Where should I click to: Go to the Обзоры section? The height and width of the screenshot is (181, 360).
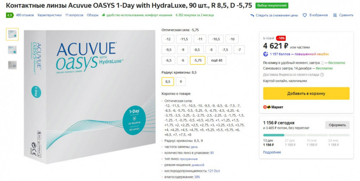[x=93, y=15]
